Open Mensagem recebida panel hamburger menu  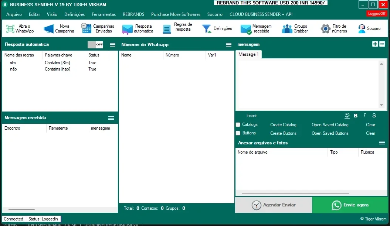tap(111, 118)
